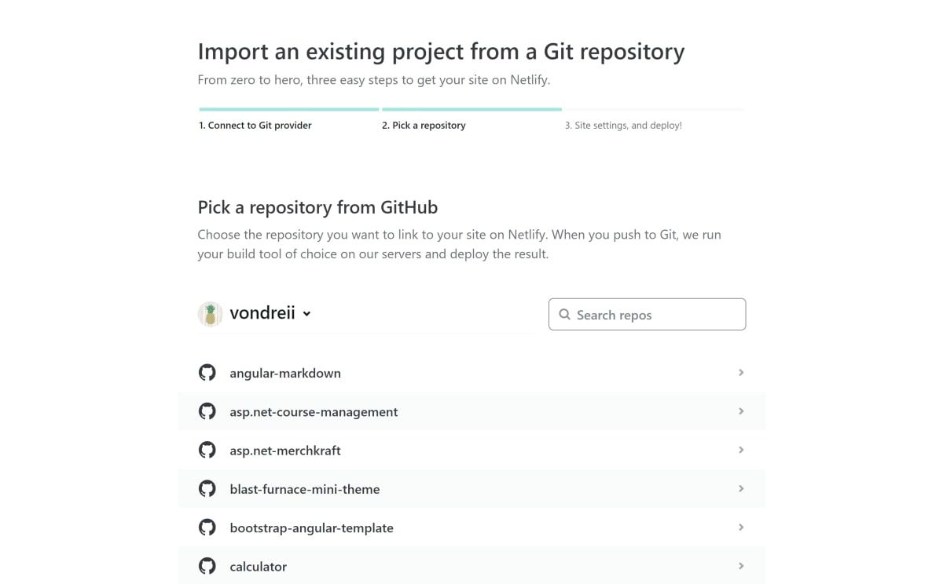This screenshot has width=943, height=584.
Task: Open the vondreii account dropdown
Action: [306, 313]
